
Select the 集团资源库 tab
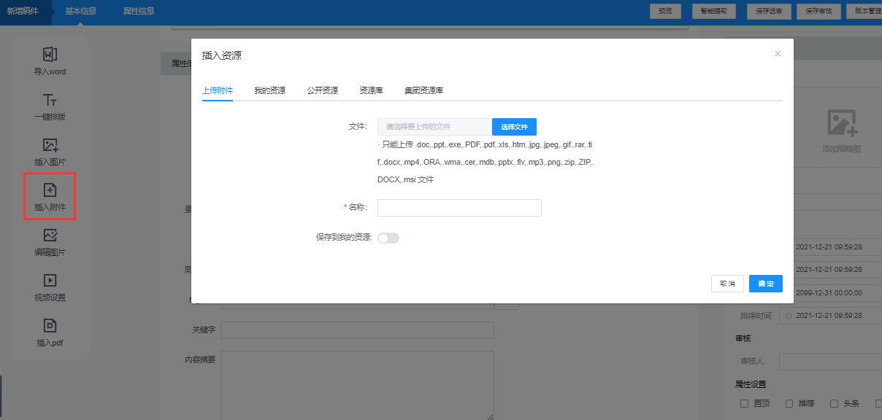(423, 91)
